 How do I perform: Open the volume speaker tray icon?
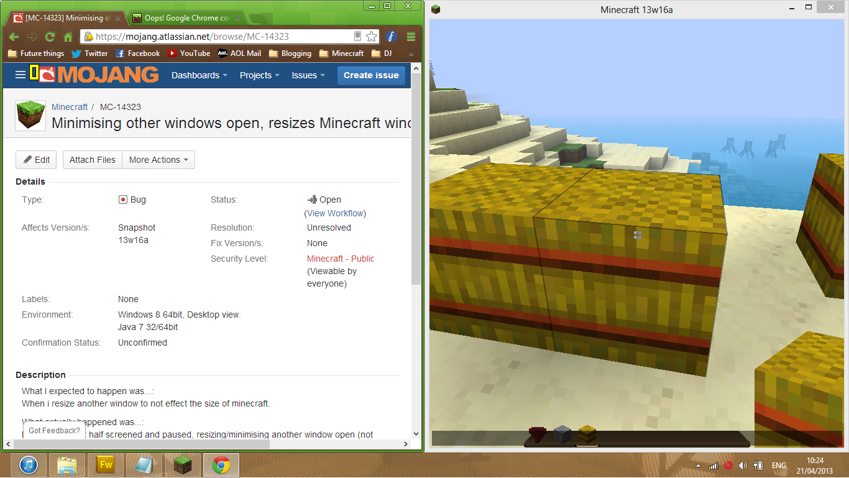[x=743, y=466]
